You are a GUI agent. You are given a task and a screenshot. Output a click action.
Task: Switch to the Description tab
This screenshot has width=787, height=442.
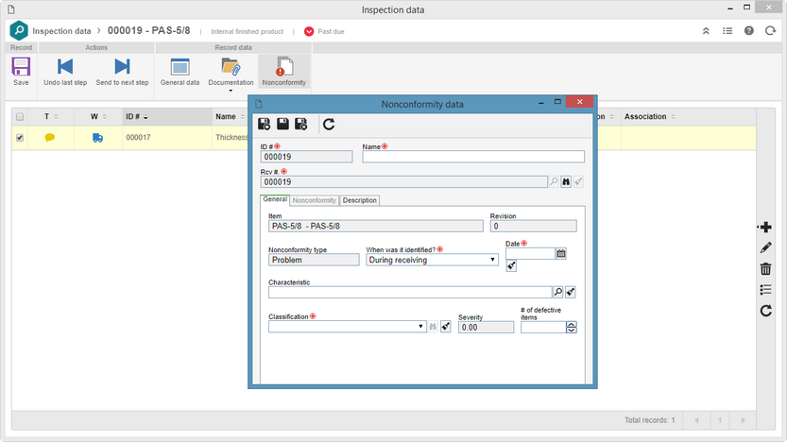point(359,200)
